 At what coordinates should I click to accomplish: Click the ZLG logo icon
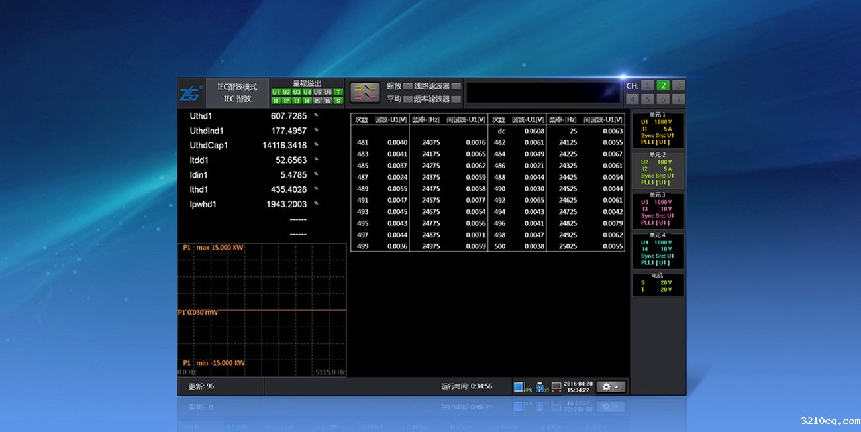click(x=190, y=93)
